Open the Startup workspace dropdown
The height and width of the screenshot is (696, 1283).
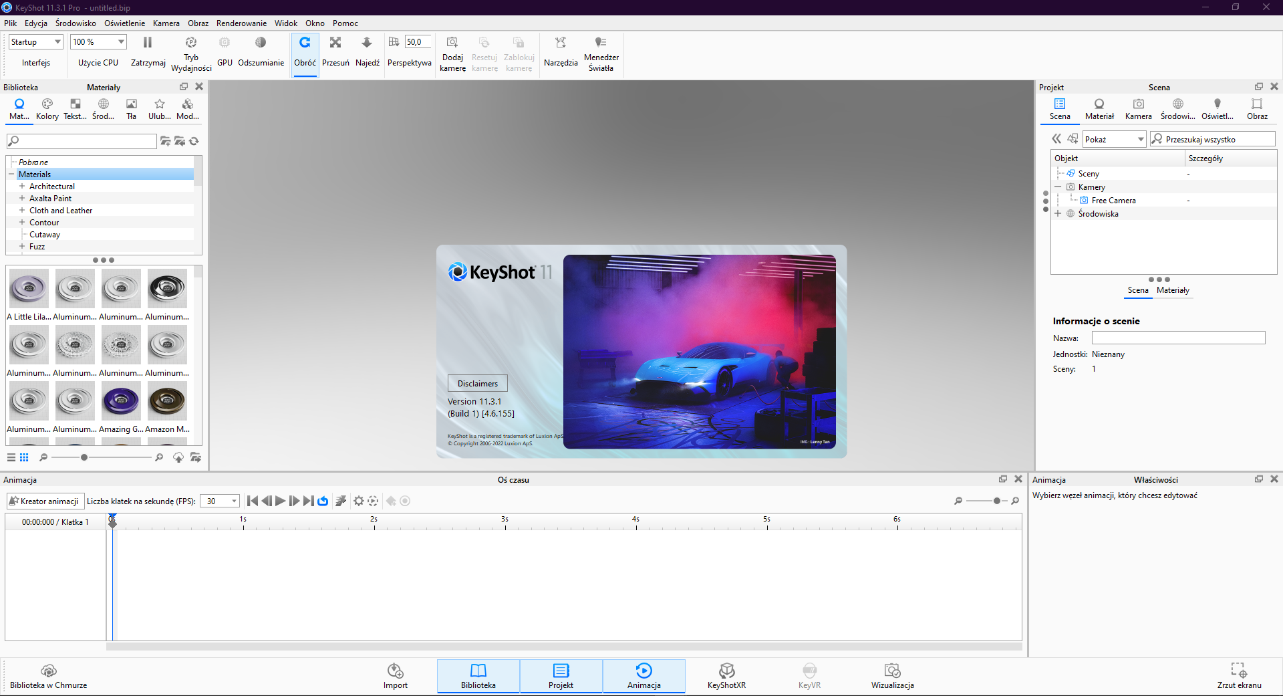pyautogui.click(x=36, y=42)
